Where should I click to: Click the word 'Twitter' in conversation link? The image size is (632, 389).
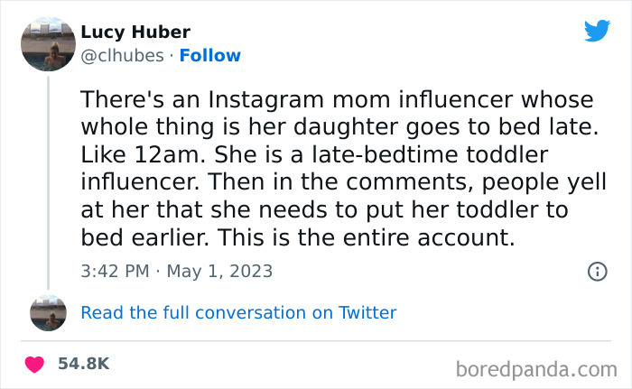coord(367,312)
